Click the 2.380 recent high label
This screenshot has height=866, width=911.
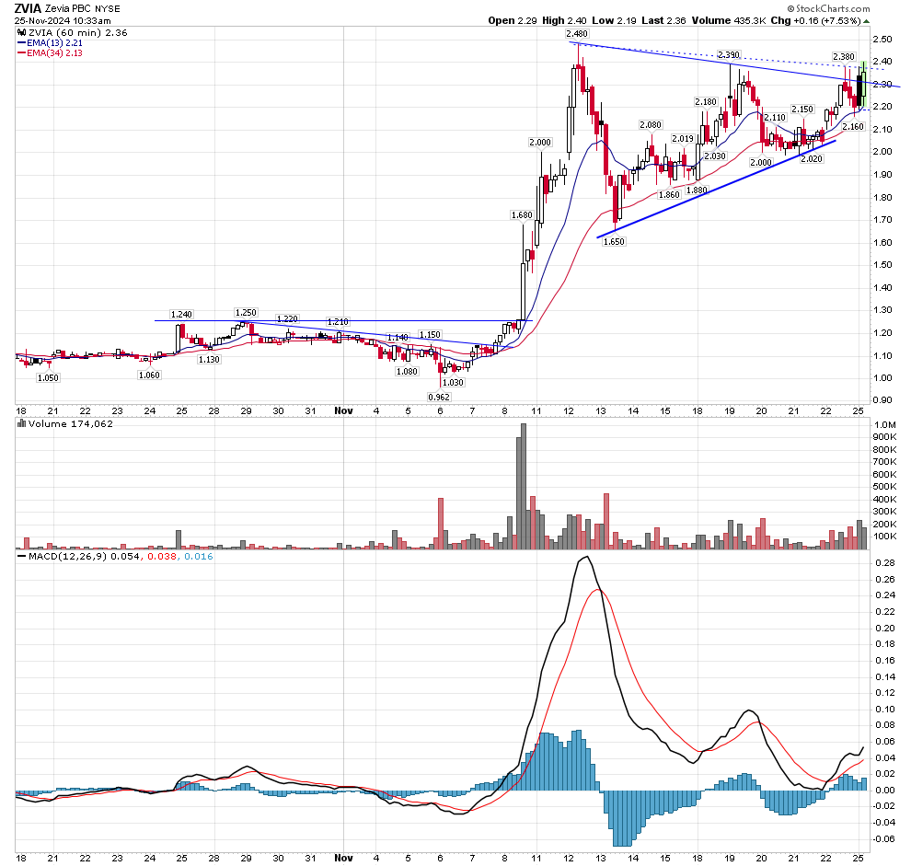pos(845,56)
